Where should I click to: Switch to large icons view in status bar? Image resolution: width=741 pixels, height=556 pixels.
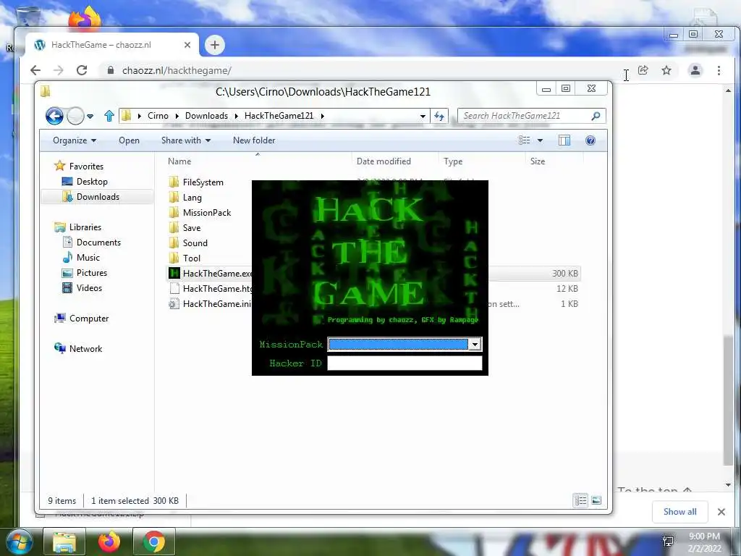tap(596, 500)
